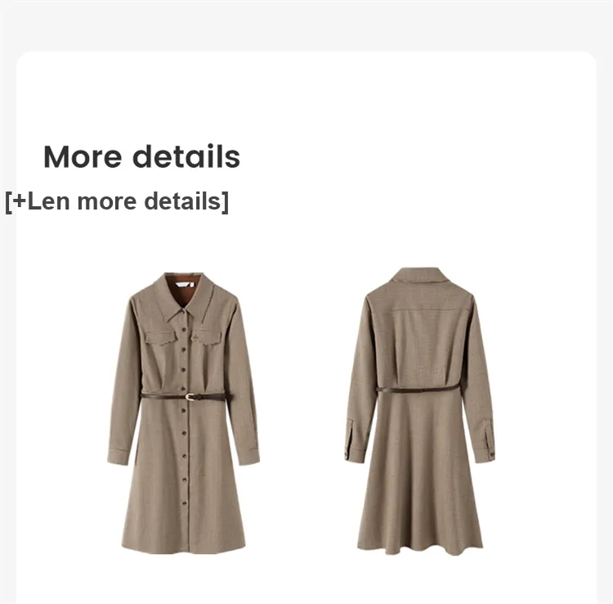Click the lowest button on the front dress skirt

point(185,503)
